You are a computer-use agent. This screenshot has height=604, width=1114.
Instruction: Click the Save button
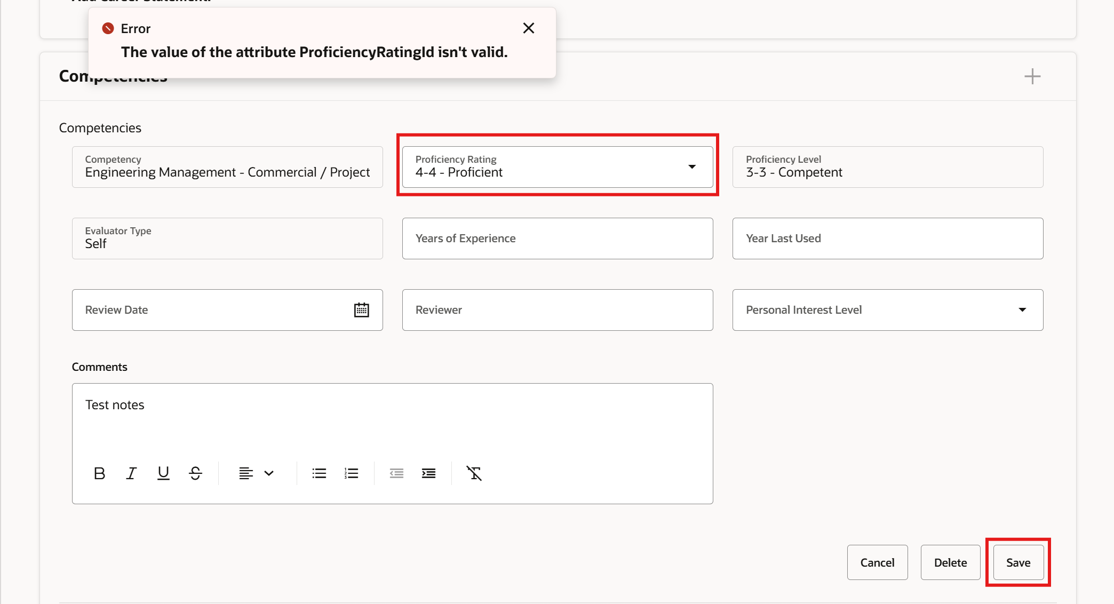click(x=1018, y=562)
